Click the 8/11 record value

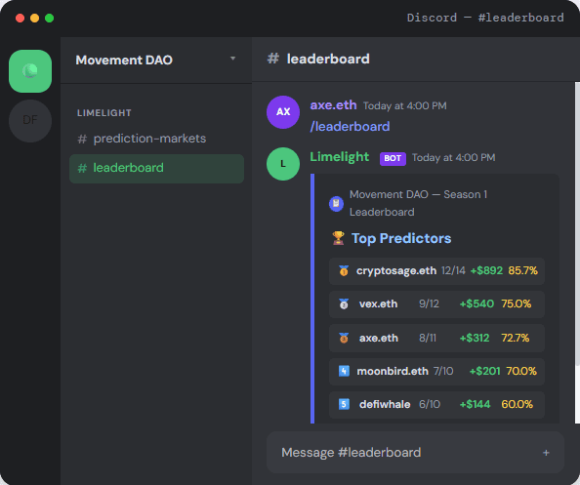point(428,338)
